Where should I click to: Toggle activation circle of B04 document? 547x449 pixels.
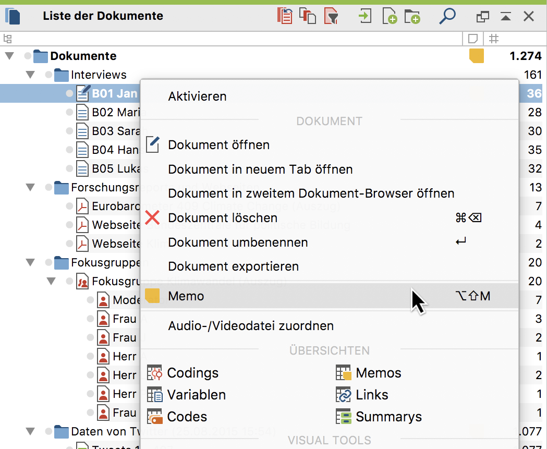[69, 150]
